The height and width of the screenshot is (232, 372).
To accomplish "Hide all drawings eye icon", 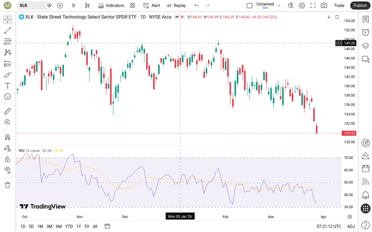I will coord(8,170).
